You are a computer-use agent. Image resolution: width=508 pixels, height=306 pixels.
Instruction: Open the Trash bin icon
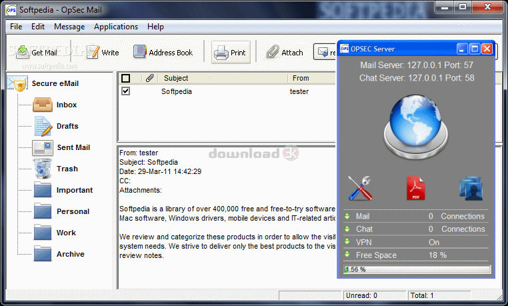point(43,169)
